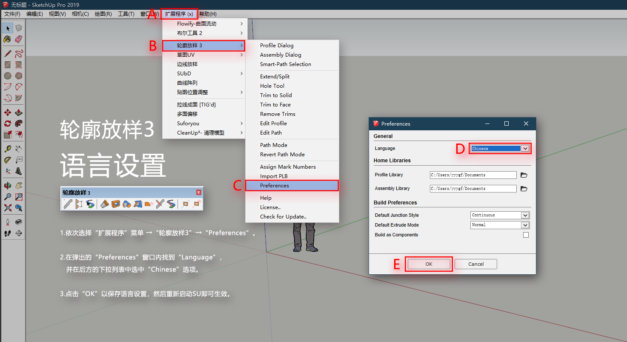Select the Follow Me tool
627x342 pixels.
[x=18, y=124]
